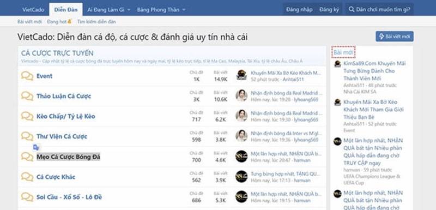The width and height of the screenshot is (436, 210).
Task: Click the Thảo Luận Cá Cược forum bubble icon
Action: (x=27, y=96)
